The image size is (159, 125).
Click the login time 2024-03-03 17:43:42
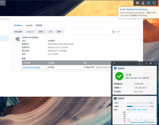[58, 47]
